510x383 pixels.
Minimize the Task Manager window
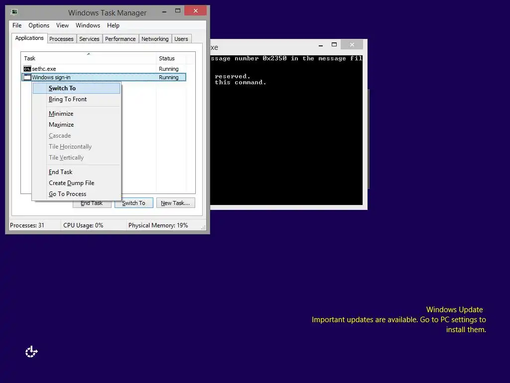164,11
